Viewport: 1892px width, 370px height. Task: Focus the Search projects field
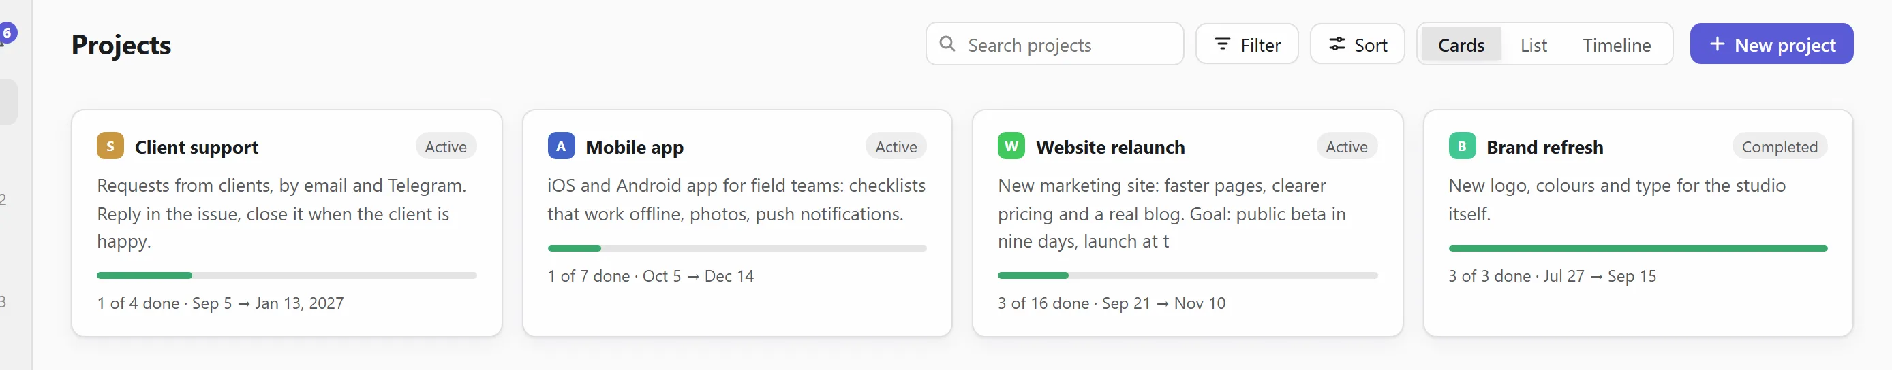(1054, 44)
